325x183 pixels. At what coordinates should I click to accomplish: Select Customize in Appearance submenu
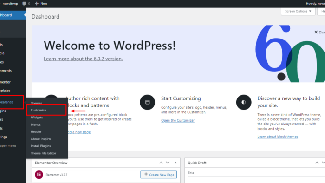click(x=39, y=110)
